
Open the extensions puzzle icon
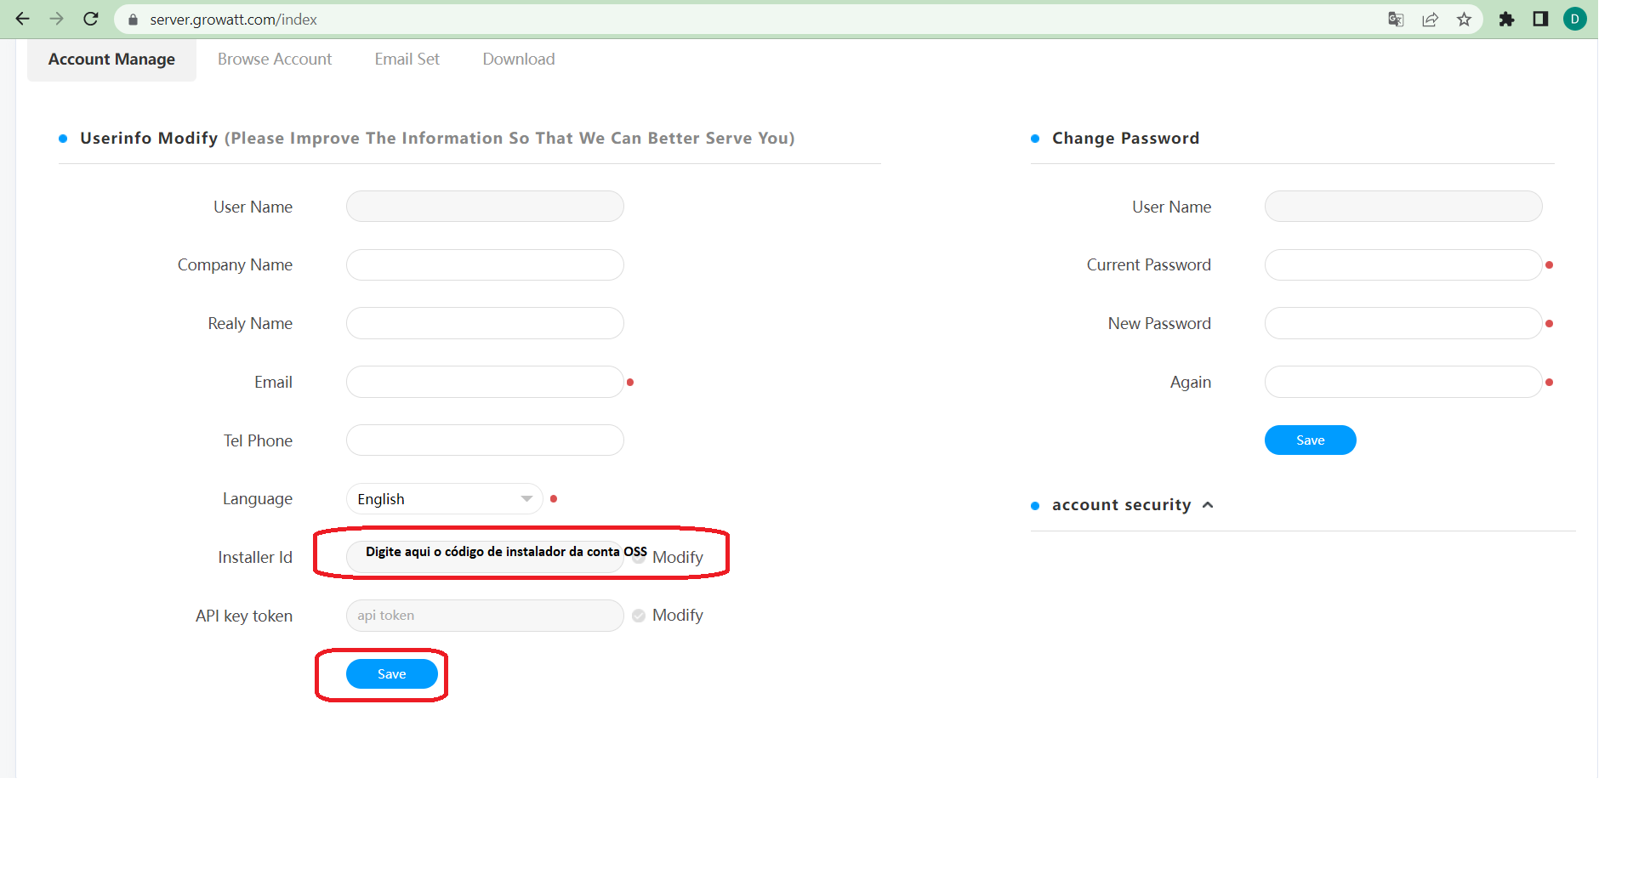point(1506,20)
